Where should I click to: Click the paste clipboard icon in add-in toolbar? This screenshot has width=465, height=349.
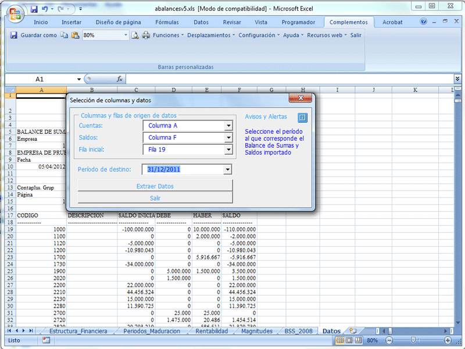(x=76, y=35)
